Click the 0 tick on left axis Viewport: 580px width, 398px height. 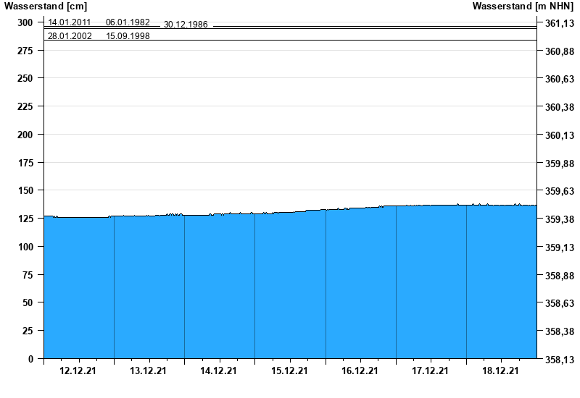pyautogui.click(x=30, y=359)
